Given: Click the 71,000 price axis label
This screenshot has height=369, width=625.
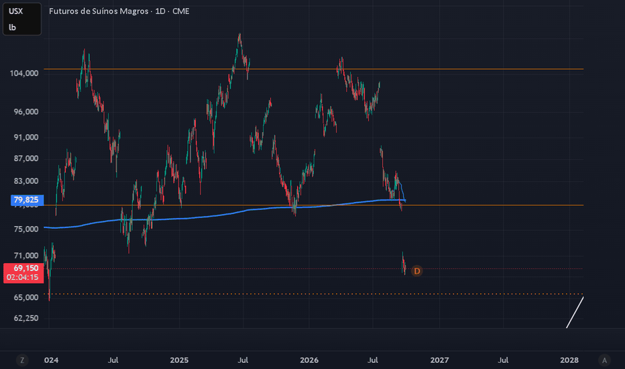Looking at the screenshot, I should click(26, 256).
